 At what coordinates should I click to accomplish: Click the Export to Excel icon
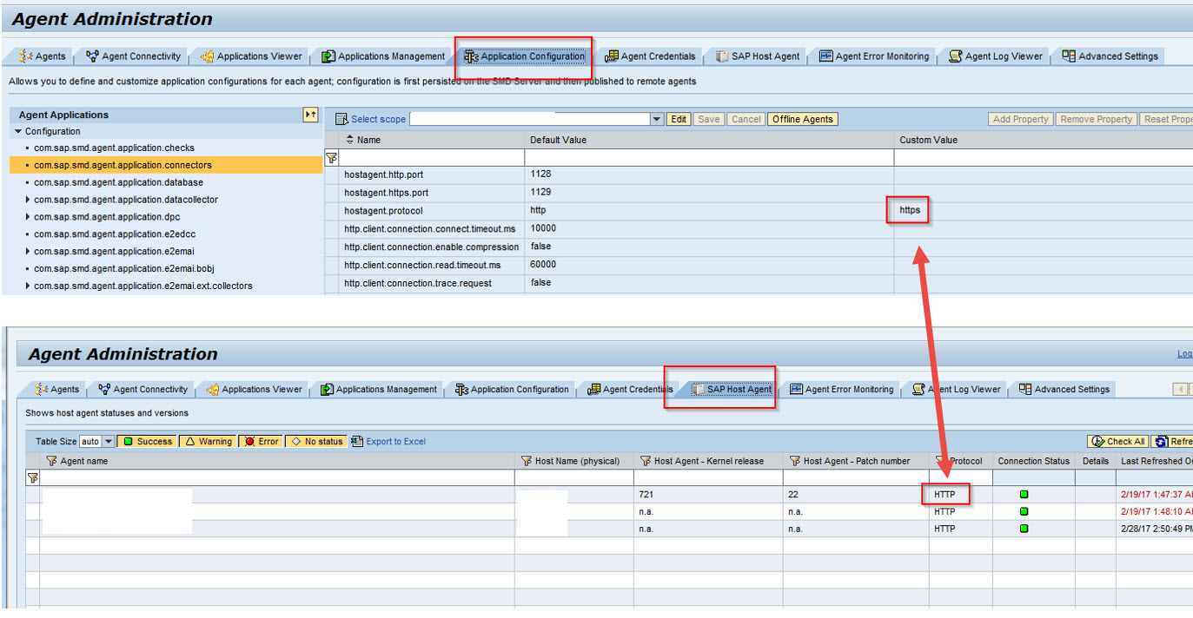[x=356, y=442]
